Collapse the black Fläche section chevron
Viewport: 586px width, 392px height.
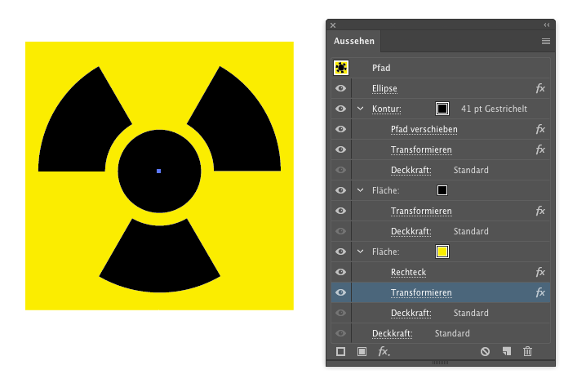click(x=360, y=190)
